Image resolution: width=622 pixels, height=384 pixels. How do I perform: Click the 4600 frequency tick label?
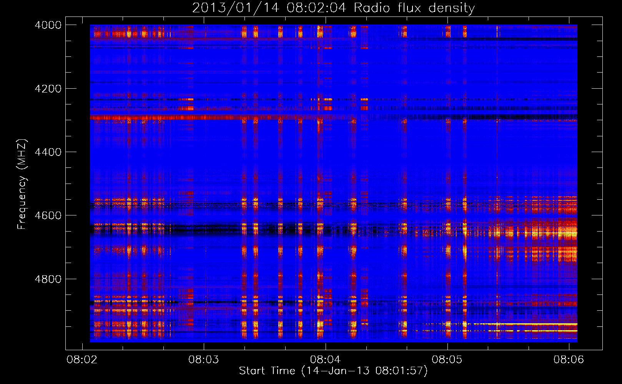coord(48,215)
